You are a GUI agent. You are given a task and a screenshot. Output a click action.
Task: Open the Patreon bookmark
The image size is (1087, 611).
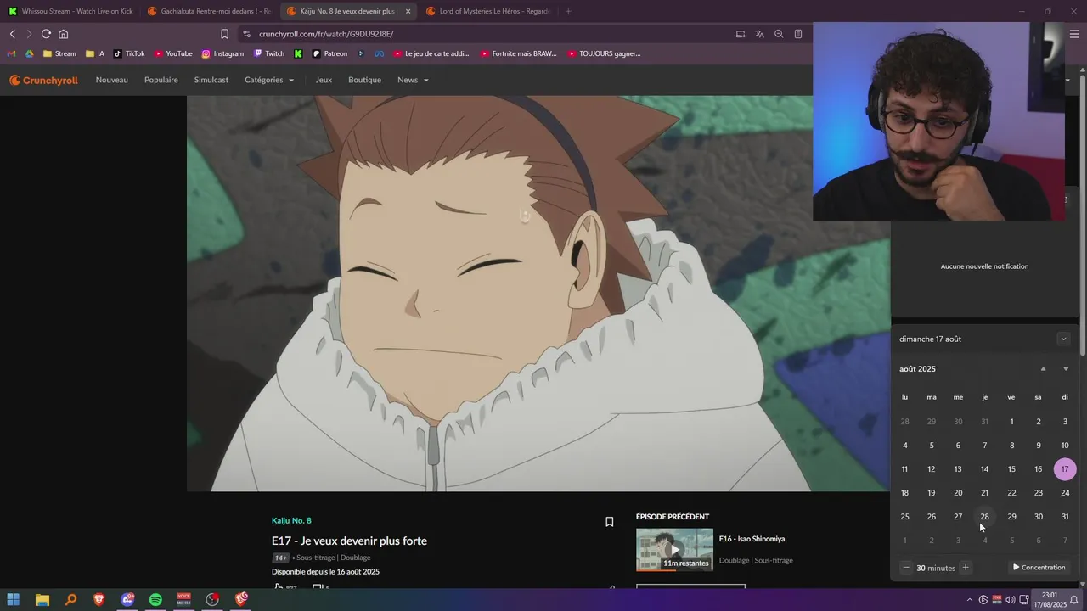click(329, 53)
